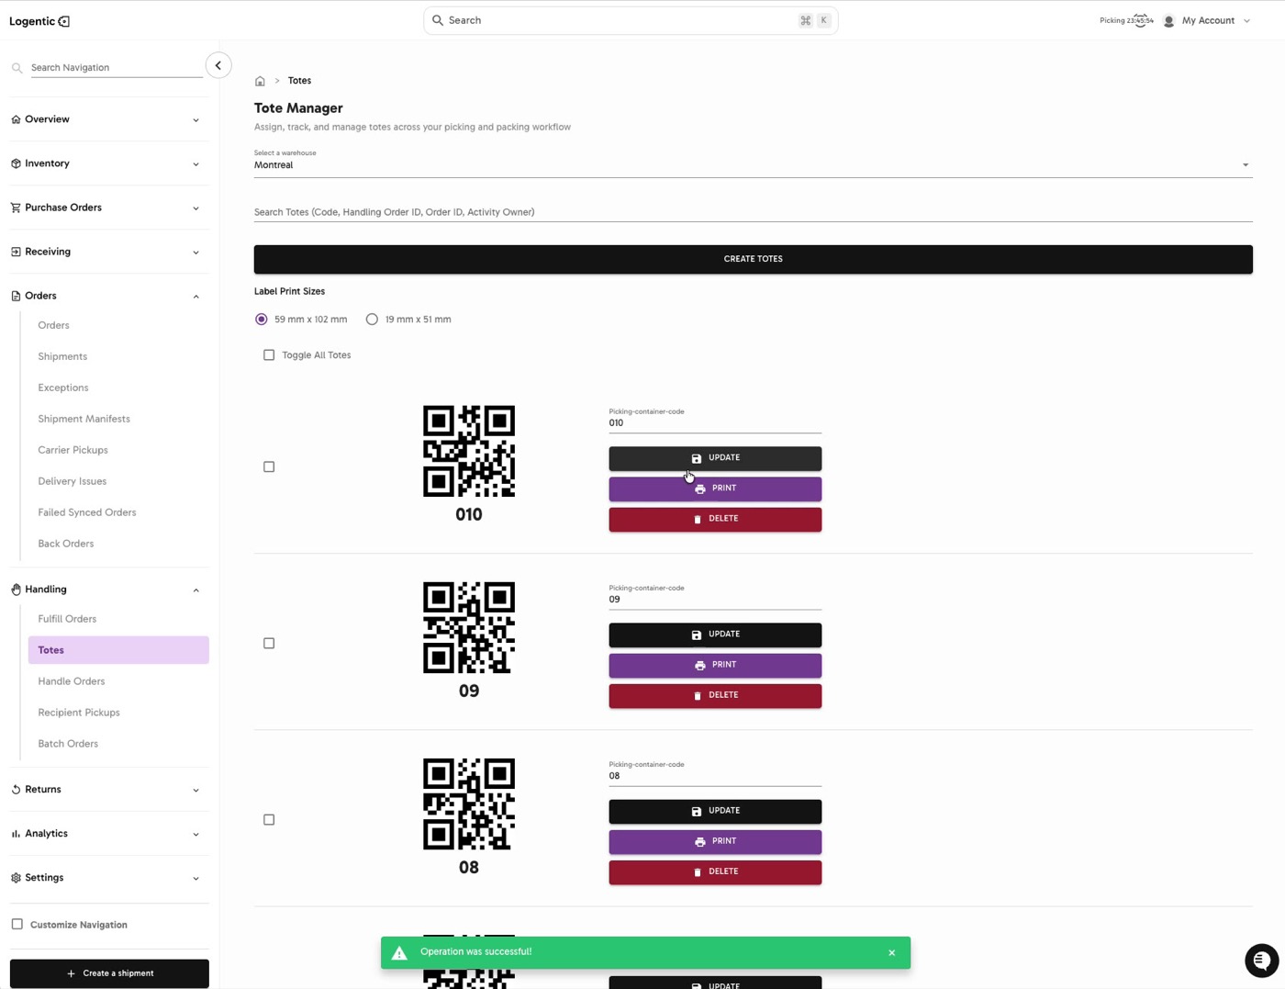Click the Overview house icon in sidebar
This screenshot has height=989, width=1285.
click(x=16, y=119)
